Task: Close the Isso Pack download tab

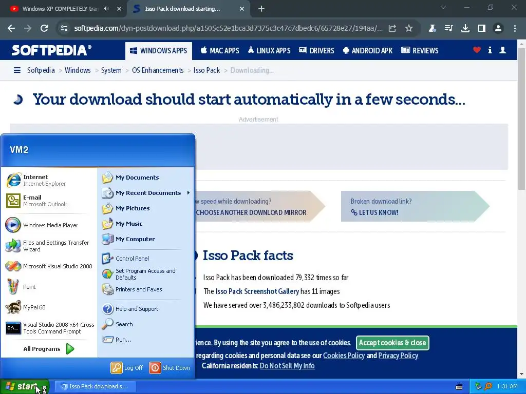Action: pyautogui.click(x=242, y=9)
